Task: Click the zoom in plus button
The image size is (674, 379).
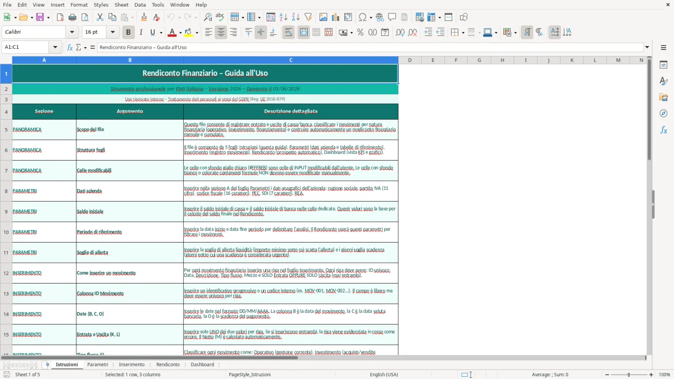Action: (x=652, y=375)
